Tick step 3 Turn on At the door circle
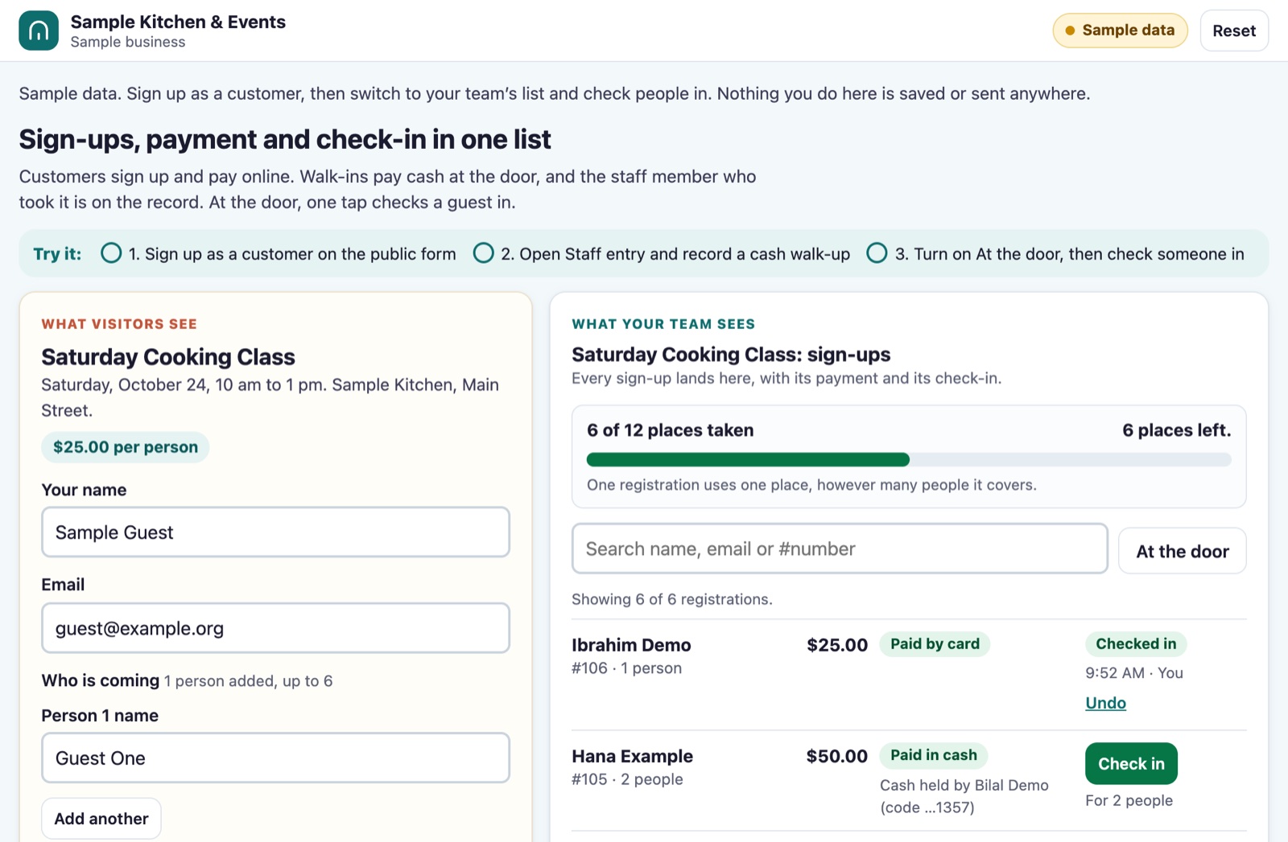 pyautogui.click(x=877, y=253)
